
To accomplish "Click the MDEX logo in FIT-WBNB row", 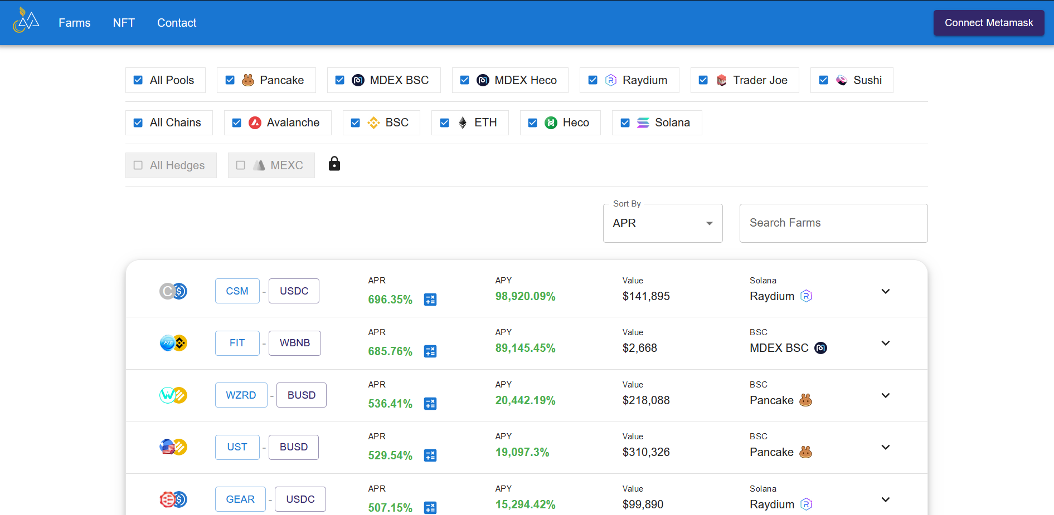I will tap(821, 348).
